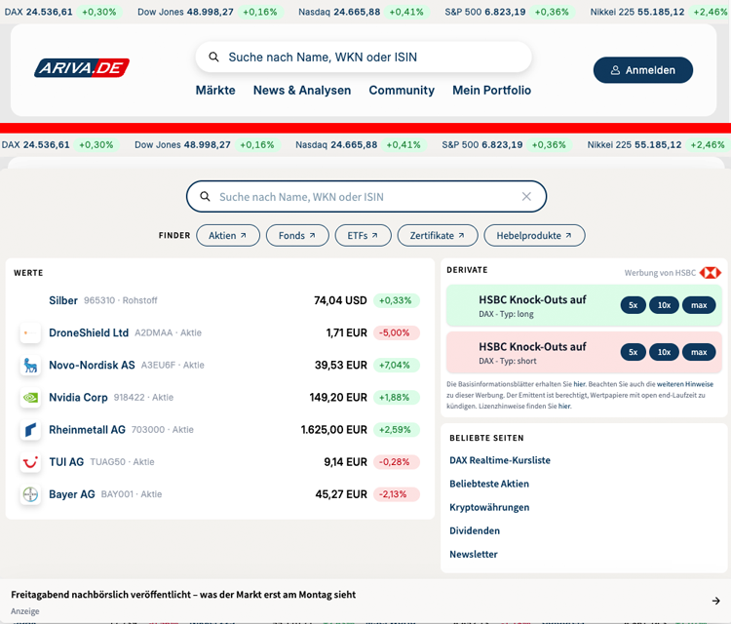Click the Nvidia Corp logo icon
This screenshot has width=731, height=624.
click(30, 398)
